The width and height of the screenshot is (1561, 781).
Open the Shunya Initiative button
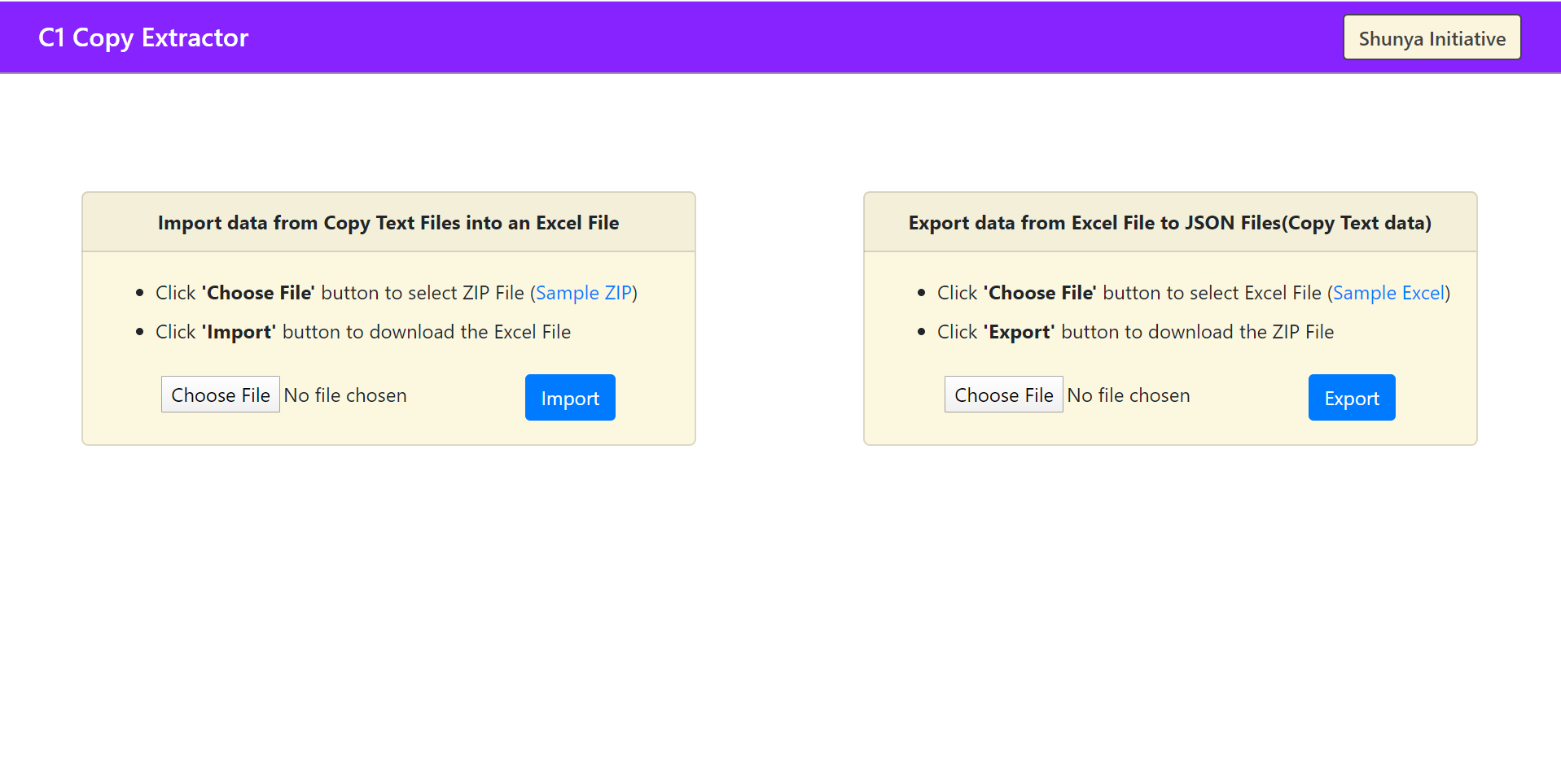pyautogui.click(x=1432, y=38)
